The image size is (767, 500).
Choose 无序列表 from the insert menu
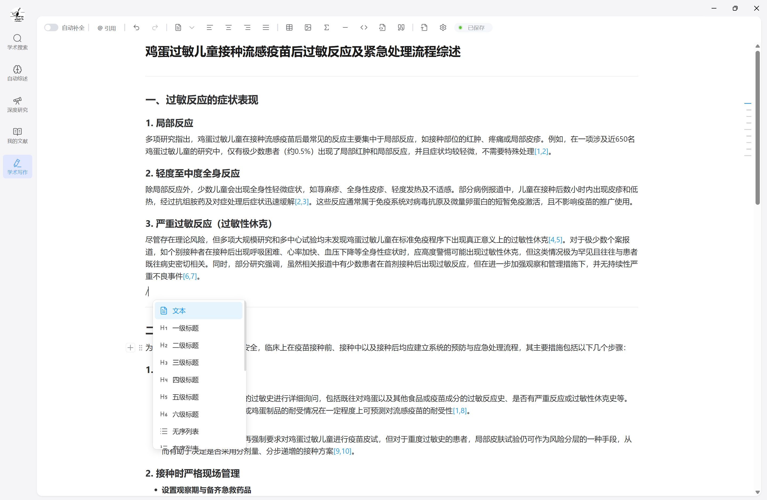[186, 431]
